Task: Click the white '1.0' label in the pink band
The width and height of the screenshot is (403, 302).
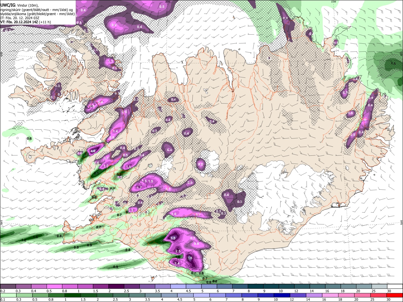Action: tap(174, 214)
